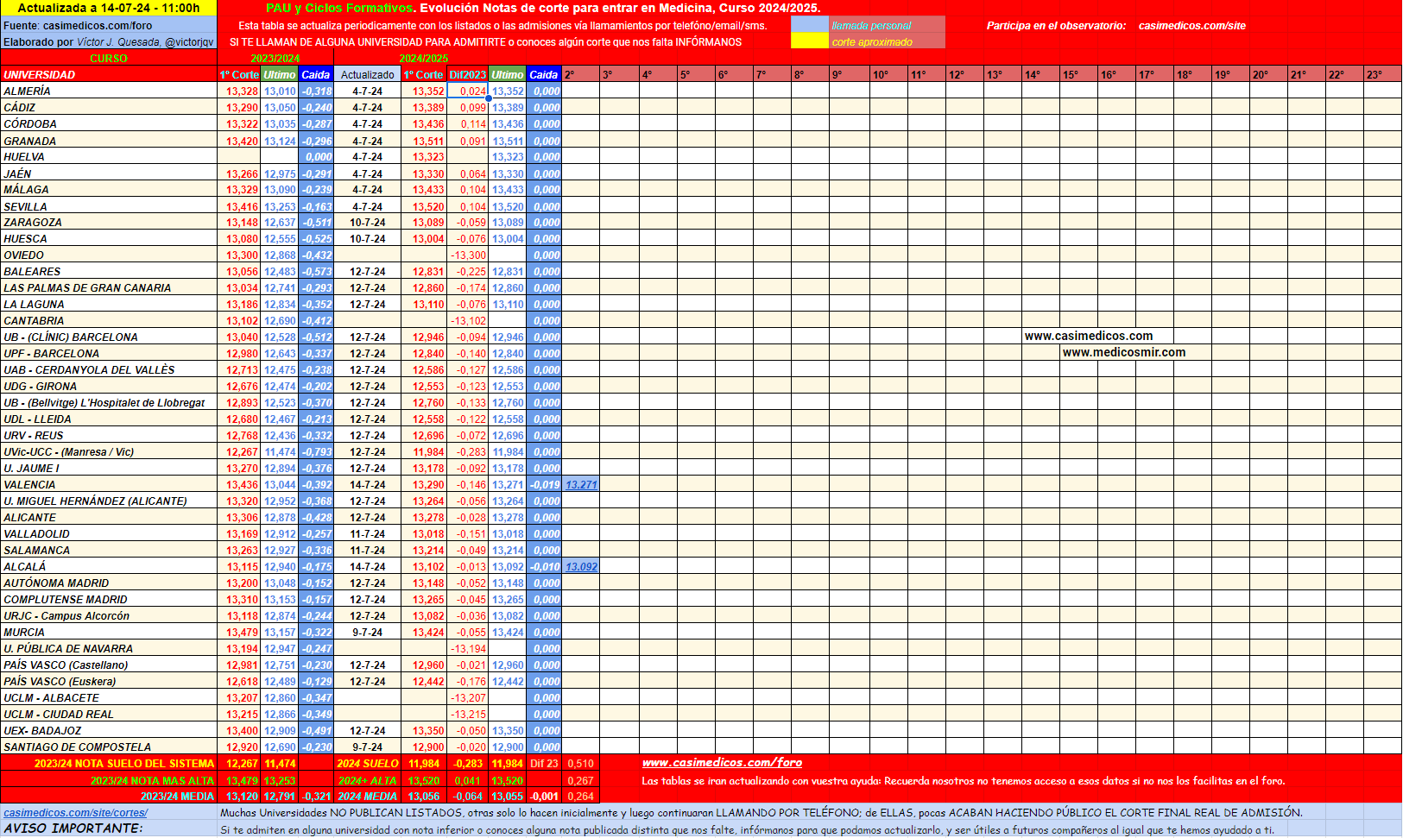Select HUESCA's 2023 Caída value -0,525
The height and width of the screenshot is (838, 1403).
click(316, 239)
